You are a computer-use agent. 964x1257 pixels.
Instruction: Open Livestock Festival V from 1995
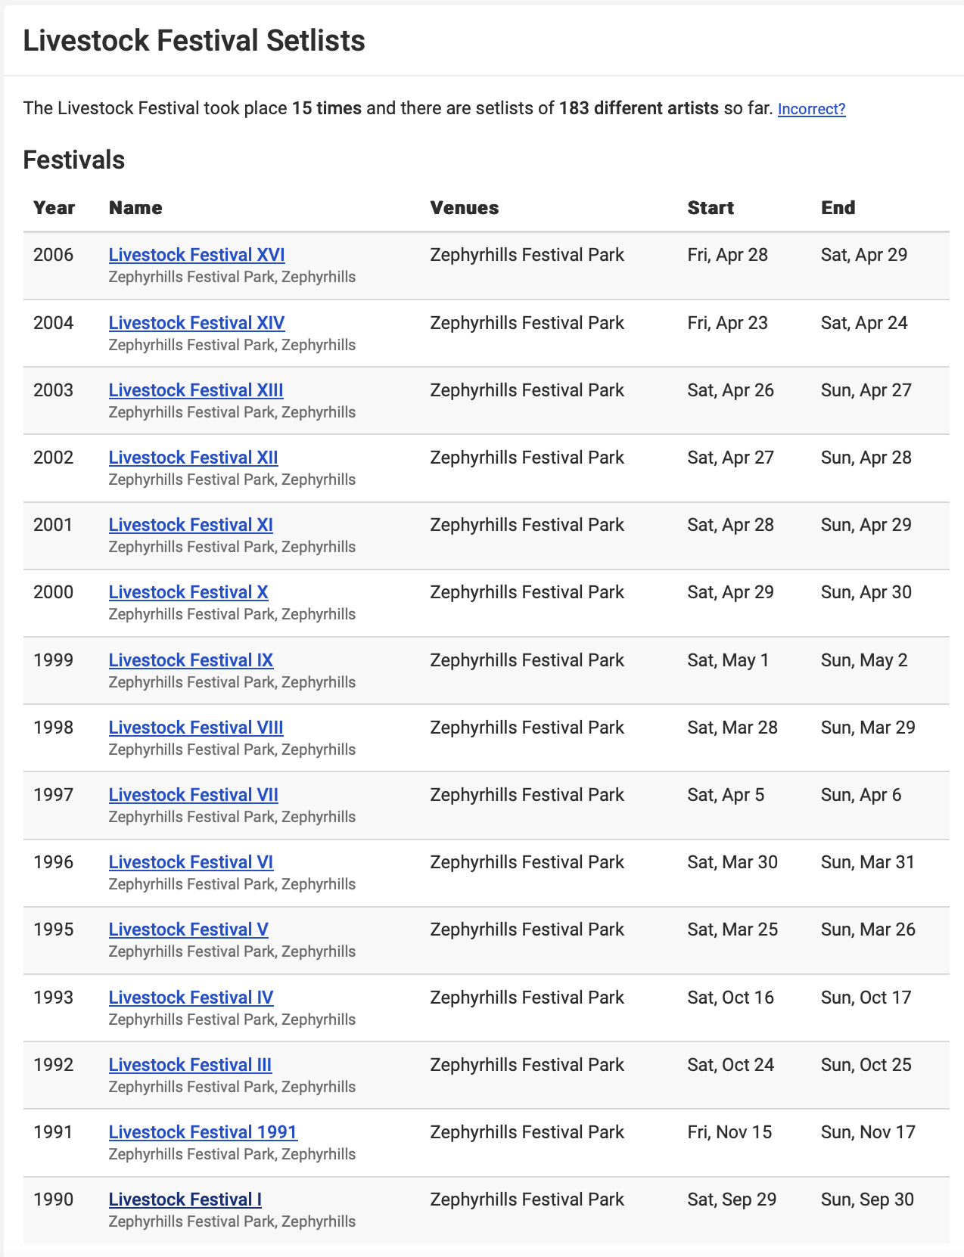click(x=188, y=930)
